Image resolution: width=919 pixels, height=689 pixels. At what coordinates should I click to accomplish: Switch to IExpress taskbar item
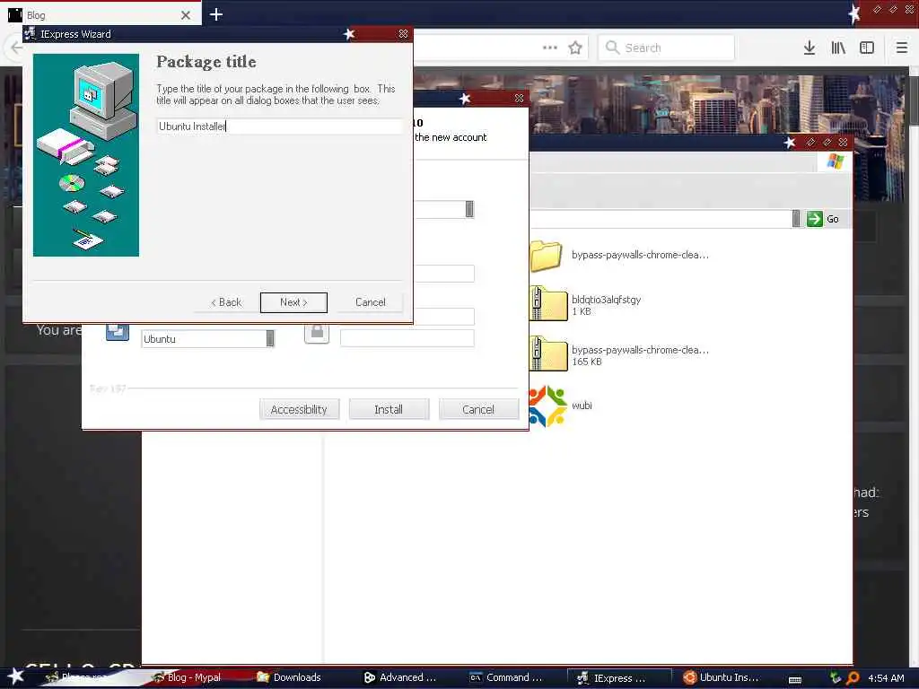point(619,678)
